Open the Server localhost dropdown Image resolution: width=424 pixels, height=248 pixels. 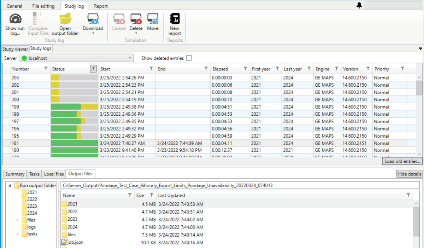click(x=76, y=58)
